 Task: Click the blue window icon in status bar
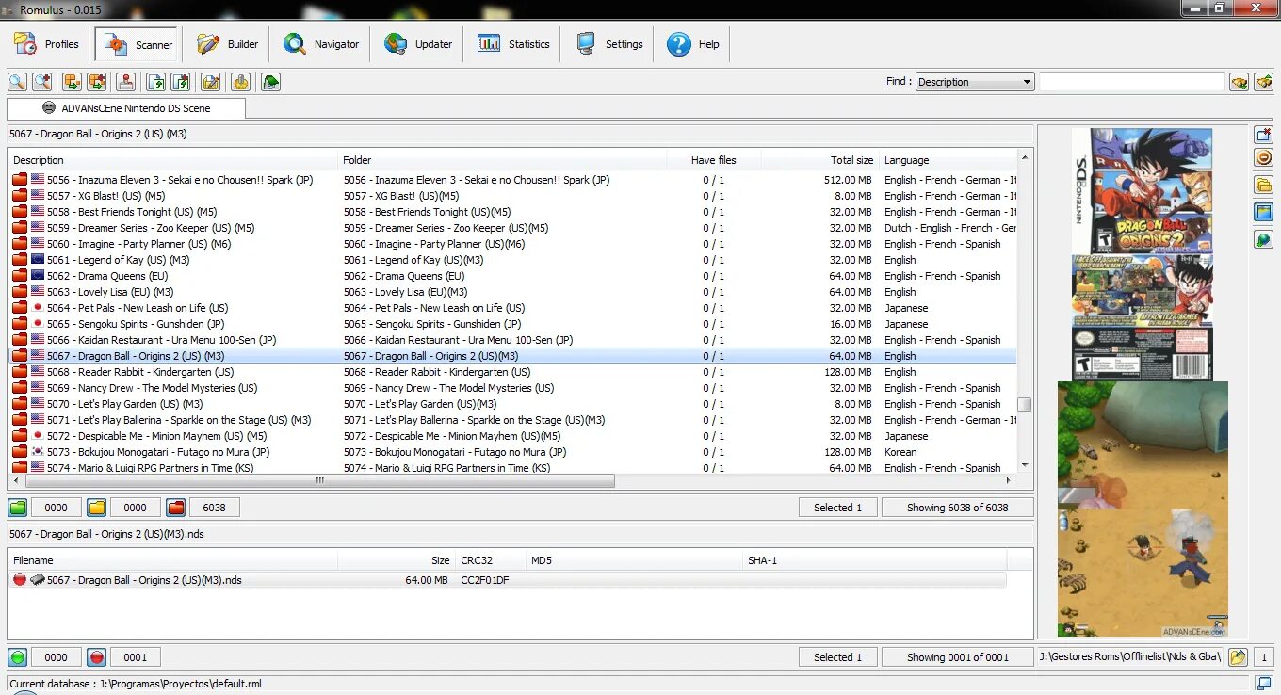(x=1264, y=683)
